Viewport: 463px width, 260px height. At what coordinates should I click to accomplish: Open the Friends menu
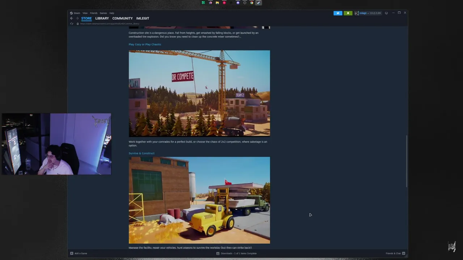(94, 13)
